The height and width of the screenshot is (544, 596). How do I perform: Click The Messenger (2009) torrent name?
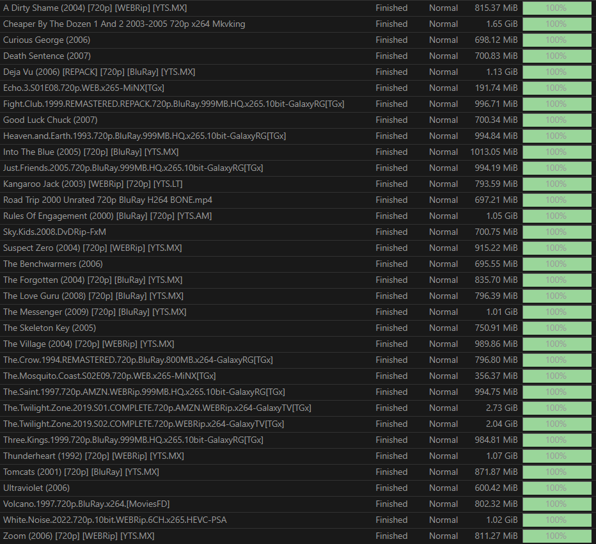95,312
